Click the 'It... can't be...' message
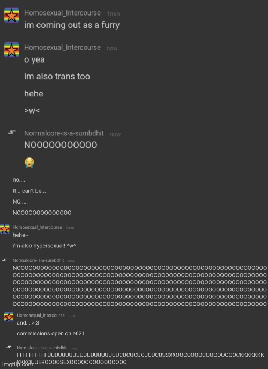 (x=29, y=191)
